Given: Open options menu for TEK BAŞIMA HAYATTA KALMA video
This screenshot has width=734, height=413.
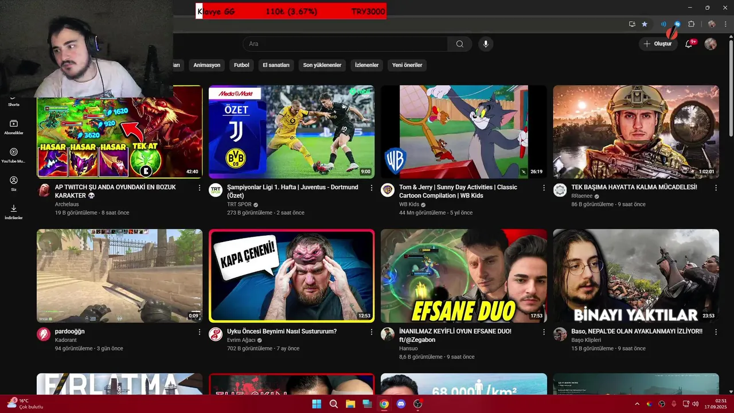Looking at the screenshot, I should click(716, 188).
